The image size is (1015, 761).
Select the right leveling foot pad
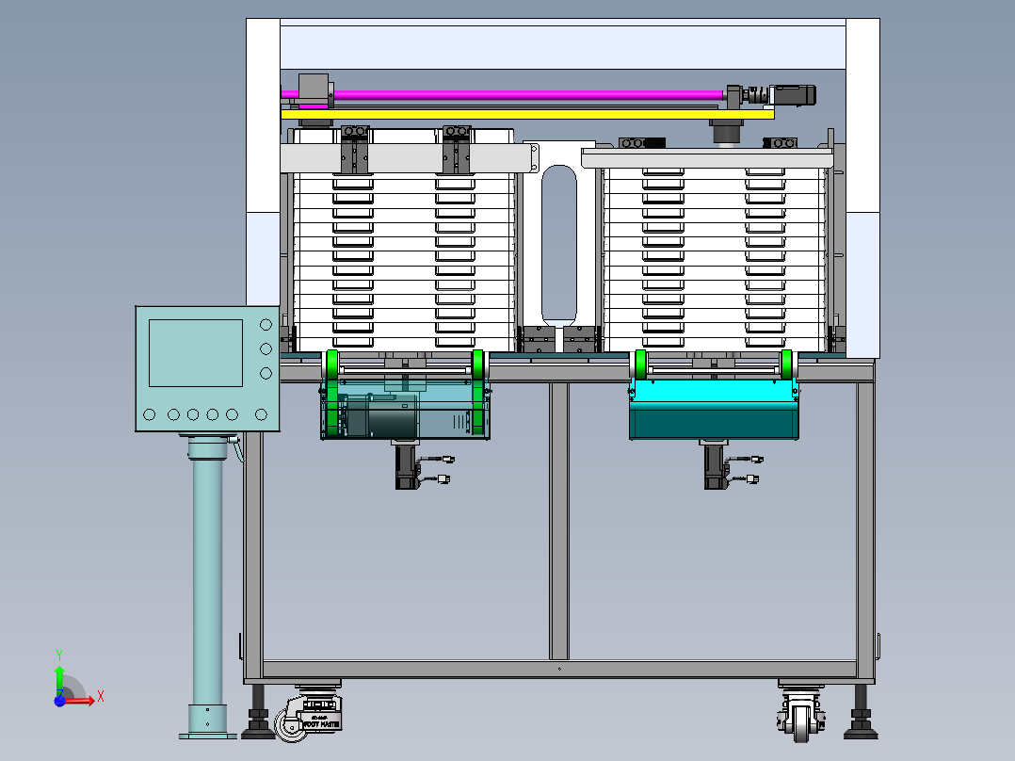[x=861, y=734]
